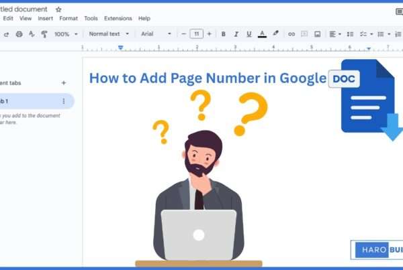Open the text alignment dropdown
Screen dimensions: 403x270
pyautogui.click(x=335, y=34)
